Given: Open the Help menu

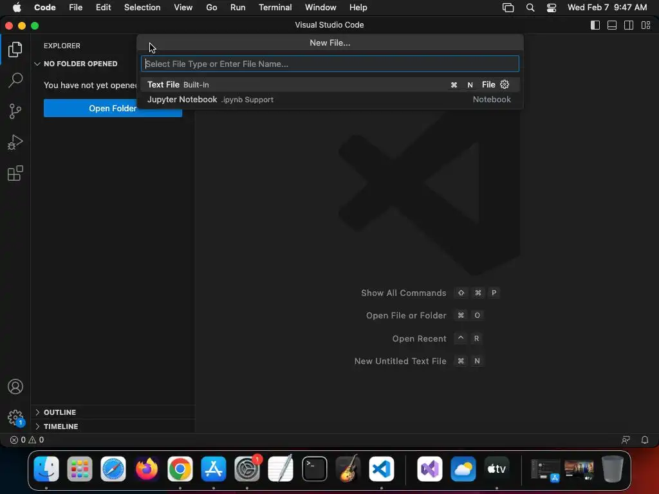Looking at the screenshot, I should (358, 8).
